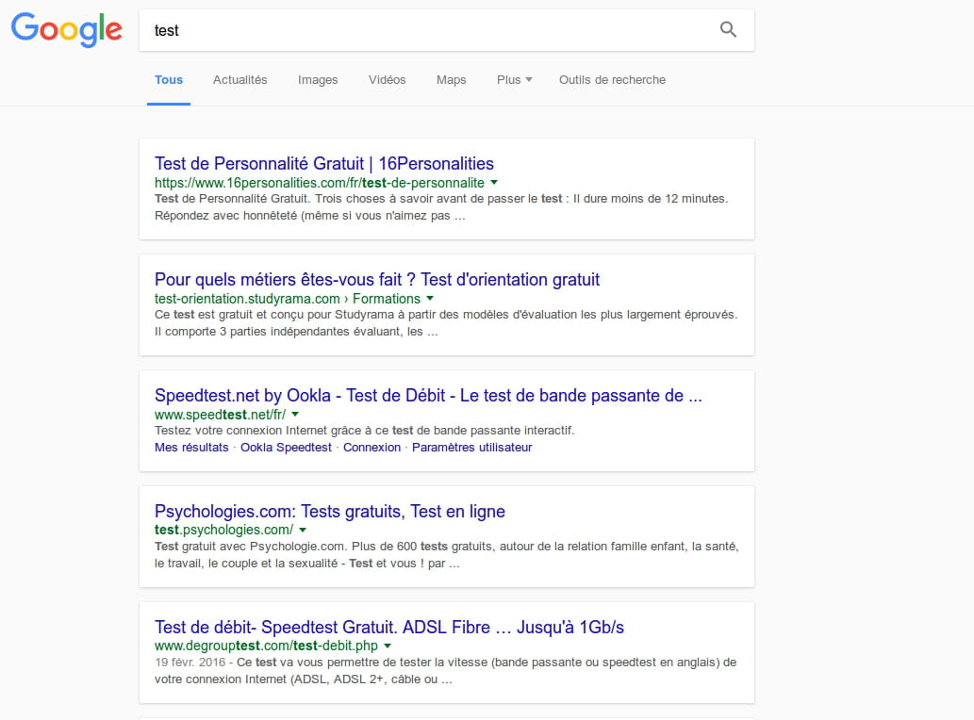Image resolution: width=974 pixels, height=720 pixels.
Task: Open Test de Personnalité Gratuit 16Personalities result
Action: pos(323,164)
